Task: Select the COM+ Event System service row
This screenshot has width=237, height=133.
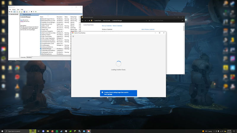Action: [55, 36]
